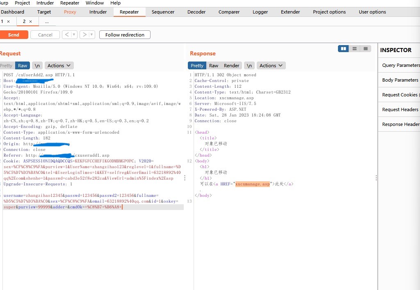Click the POST /cxUserAdd2.asp request line
Image resolution: width=420 pixels, height=290 pixels.
(x=39, y=75)
